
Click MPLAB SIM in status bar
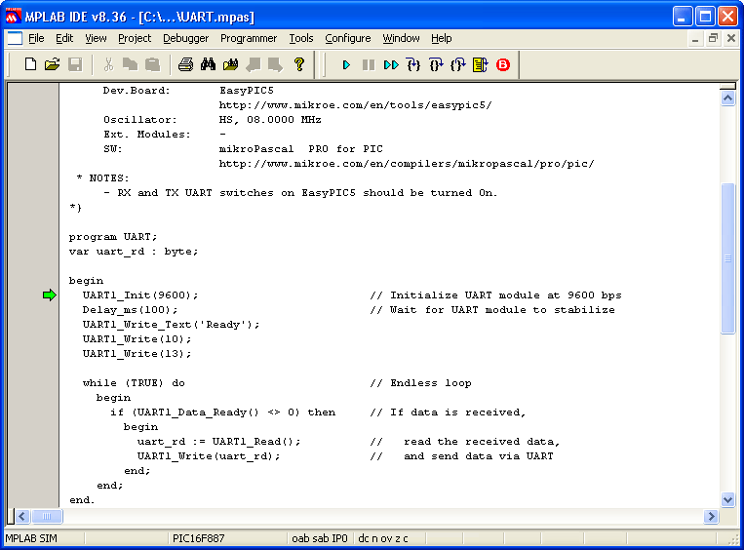pyautogui.click(x=31, y=538)
